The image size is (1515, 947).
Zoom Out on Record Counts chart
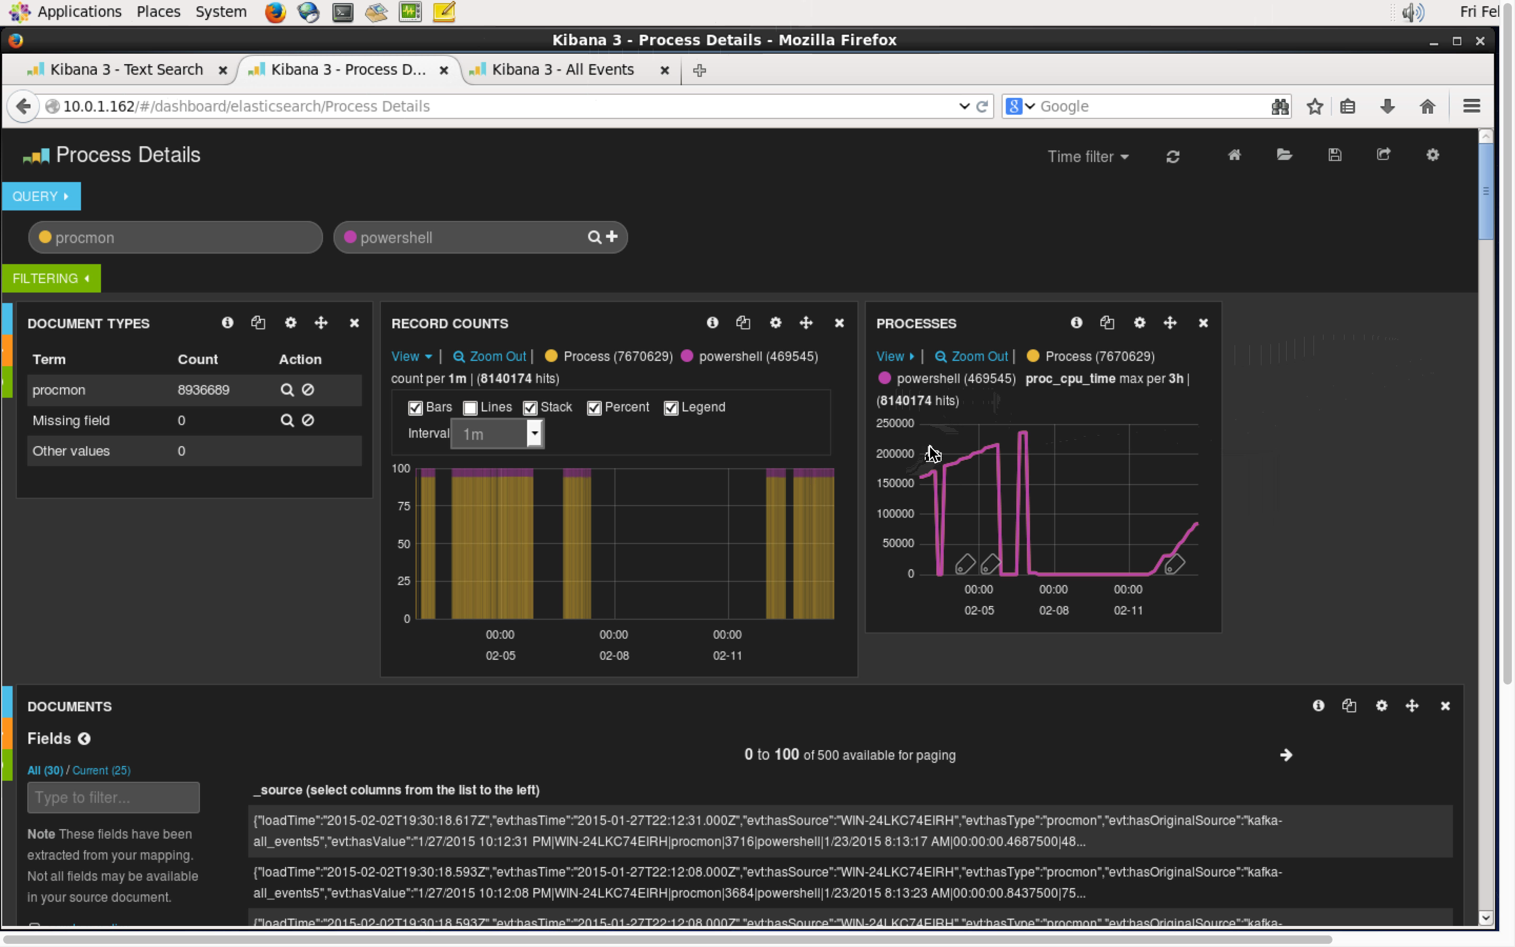(x=490, y=356)
